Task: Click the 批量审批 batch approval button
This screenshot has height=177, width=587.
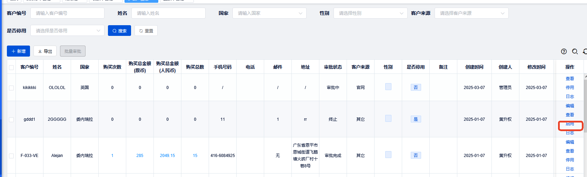Action: 72,51
